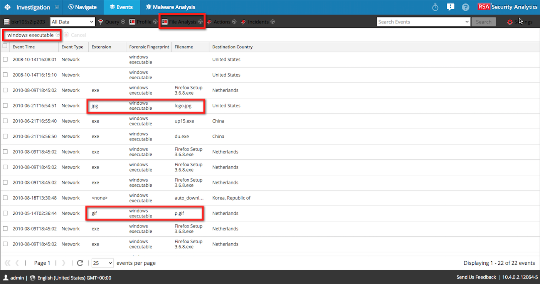
Task: Click the Profile icon in the toolbar
Action: pyautogui.click(x=133, y=22)
